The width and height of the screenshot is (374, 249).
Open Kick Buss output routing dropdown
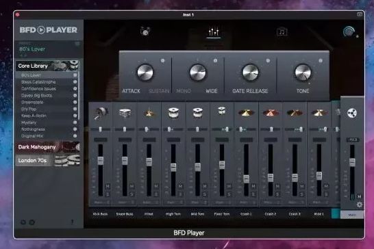tap(101, 202)
